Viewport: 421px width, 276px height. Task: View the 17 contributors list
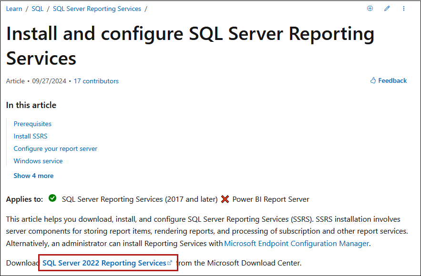click(96, 81)
